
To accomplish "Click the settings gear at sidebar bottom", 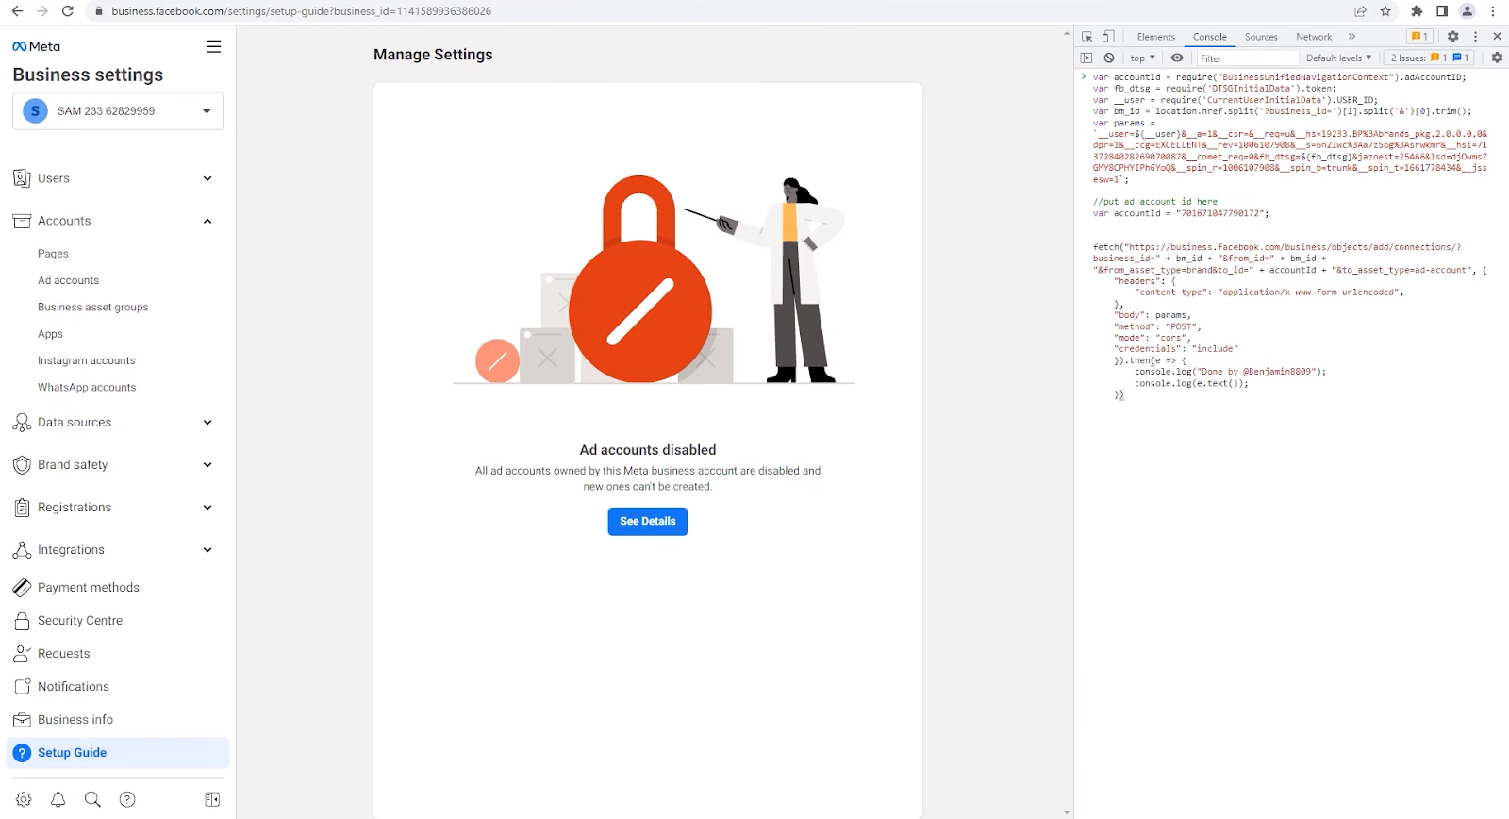I will [x=24, y=799].
